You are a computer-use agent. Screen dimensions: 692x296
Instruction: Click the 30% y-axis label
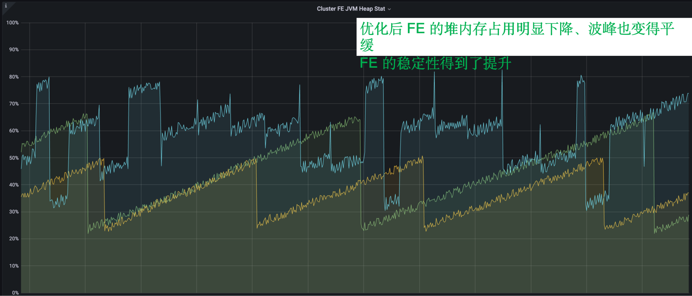click(14, 212)
